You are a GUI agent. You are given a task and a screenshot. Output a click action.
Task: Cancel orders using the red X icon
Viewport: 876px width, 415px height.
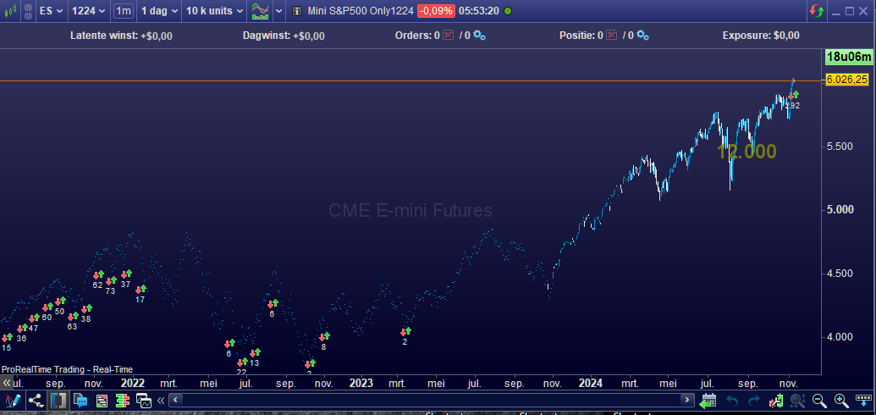pyautogui.click(x=448, y=36)
